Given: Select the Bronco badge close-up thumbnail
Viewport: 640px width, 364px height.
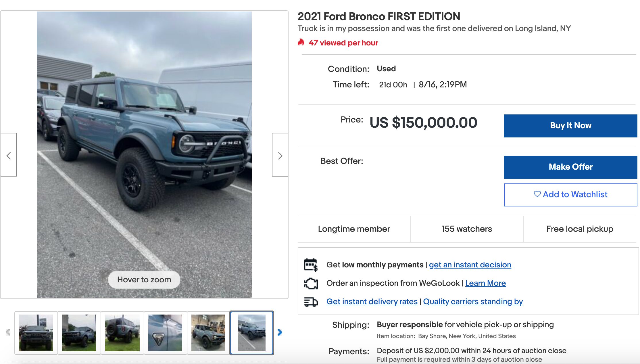Looking at the screenshot, I should (165, 333).
